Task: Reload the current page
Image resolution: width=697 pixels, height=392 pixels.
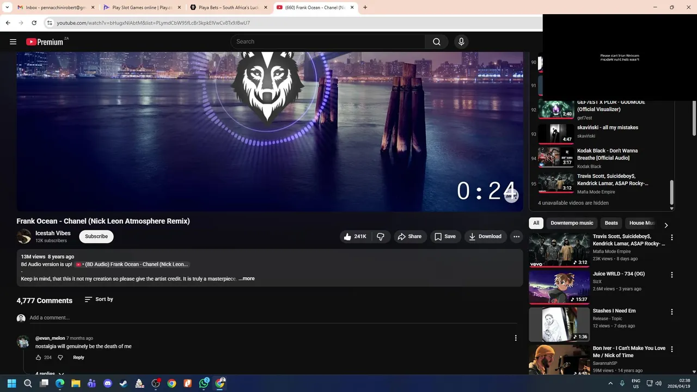Action: coord(34,23)
